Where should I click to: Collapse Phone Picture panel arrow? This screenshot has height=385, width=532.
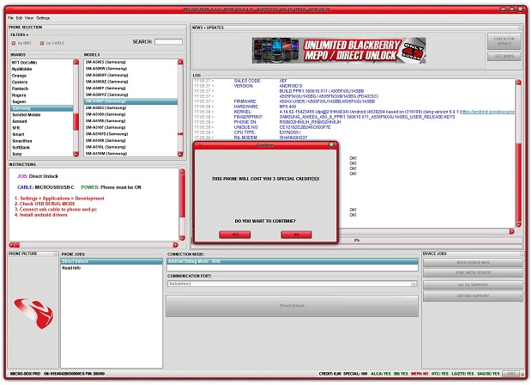tap(56, 254)
